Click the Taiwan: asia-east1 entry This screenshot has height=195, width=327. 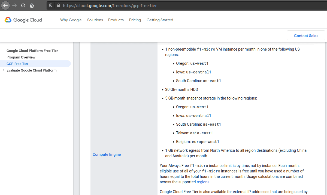tap(194, 133)
